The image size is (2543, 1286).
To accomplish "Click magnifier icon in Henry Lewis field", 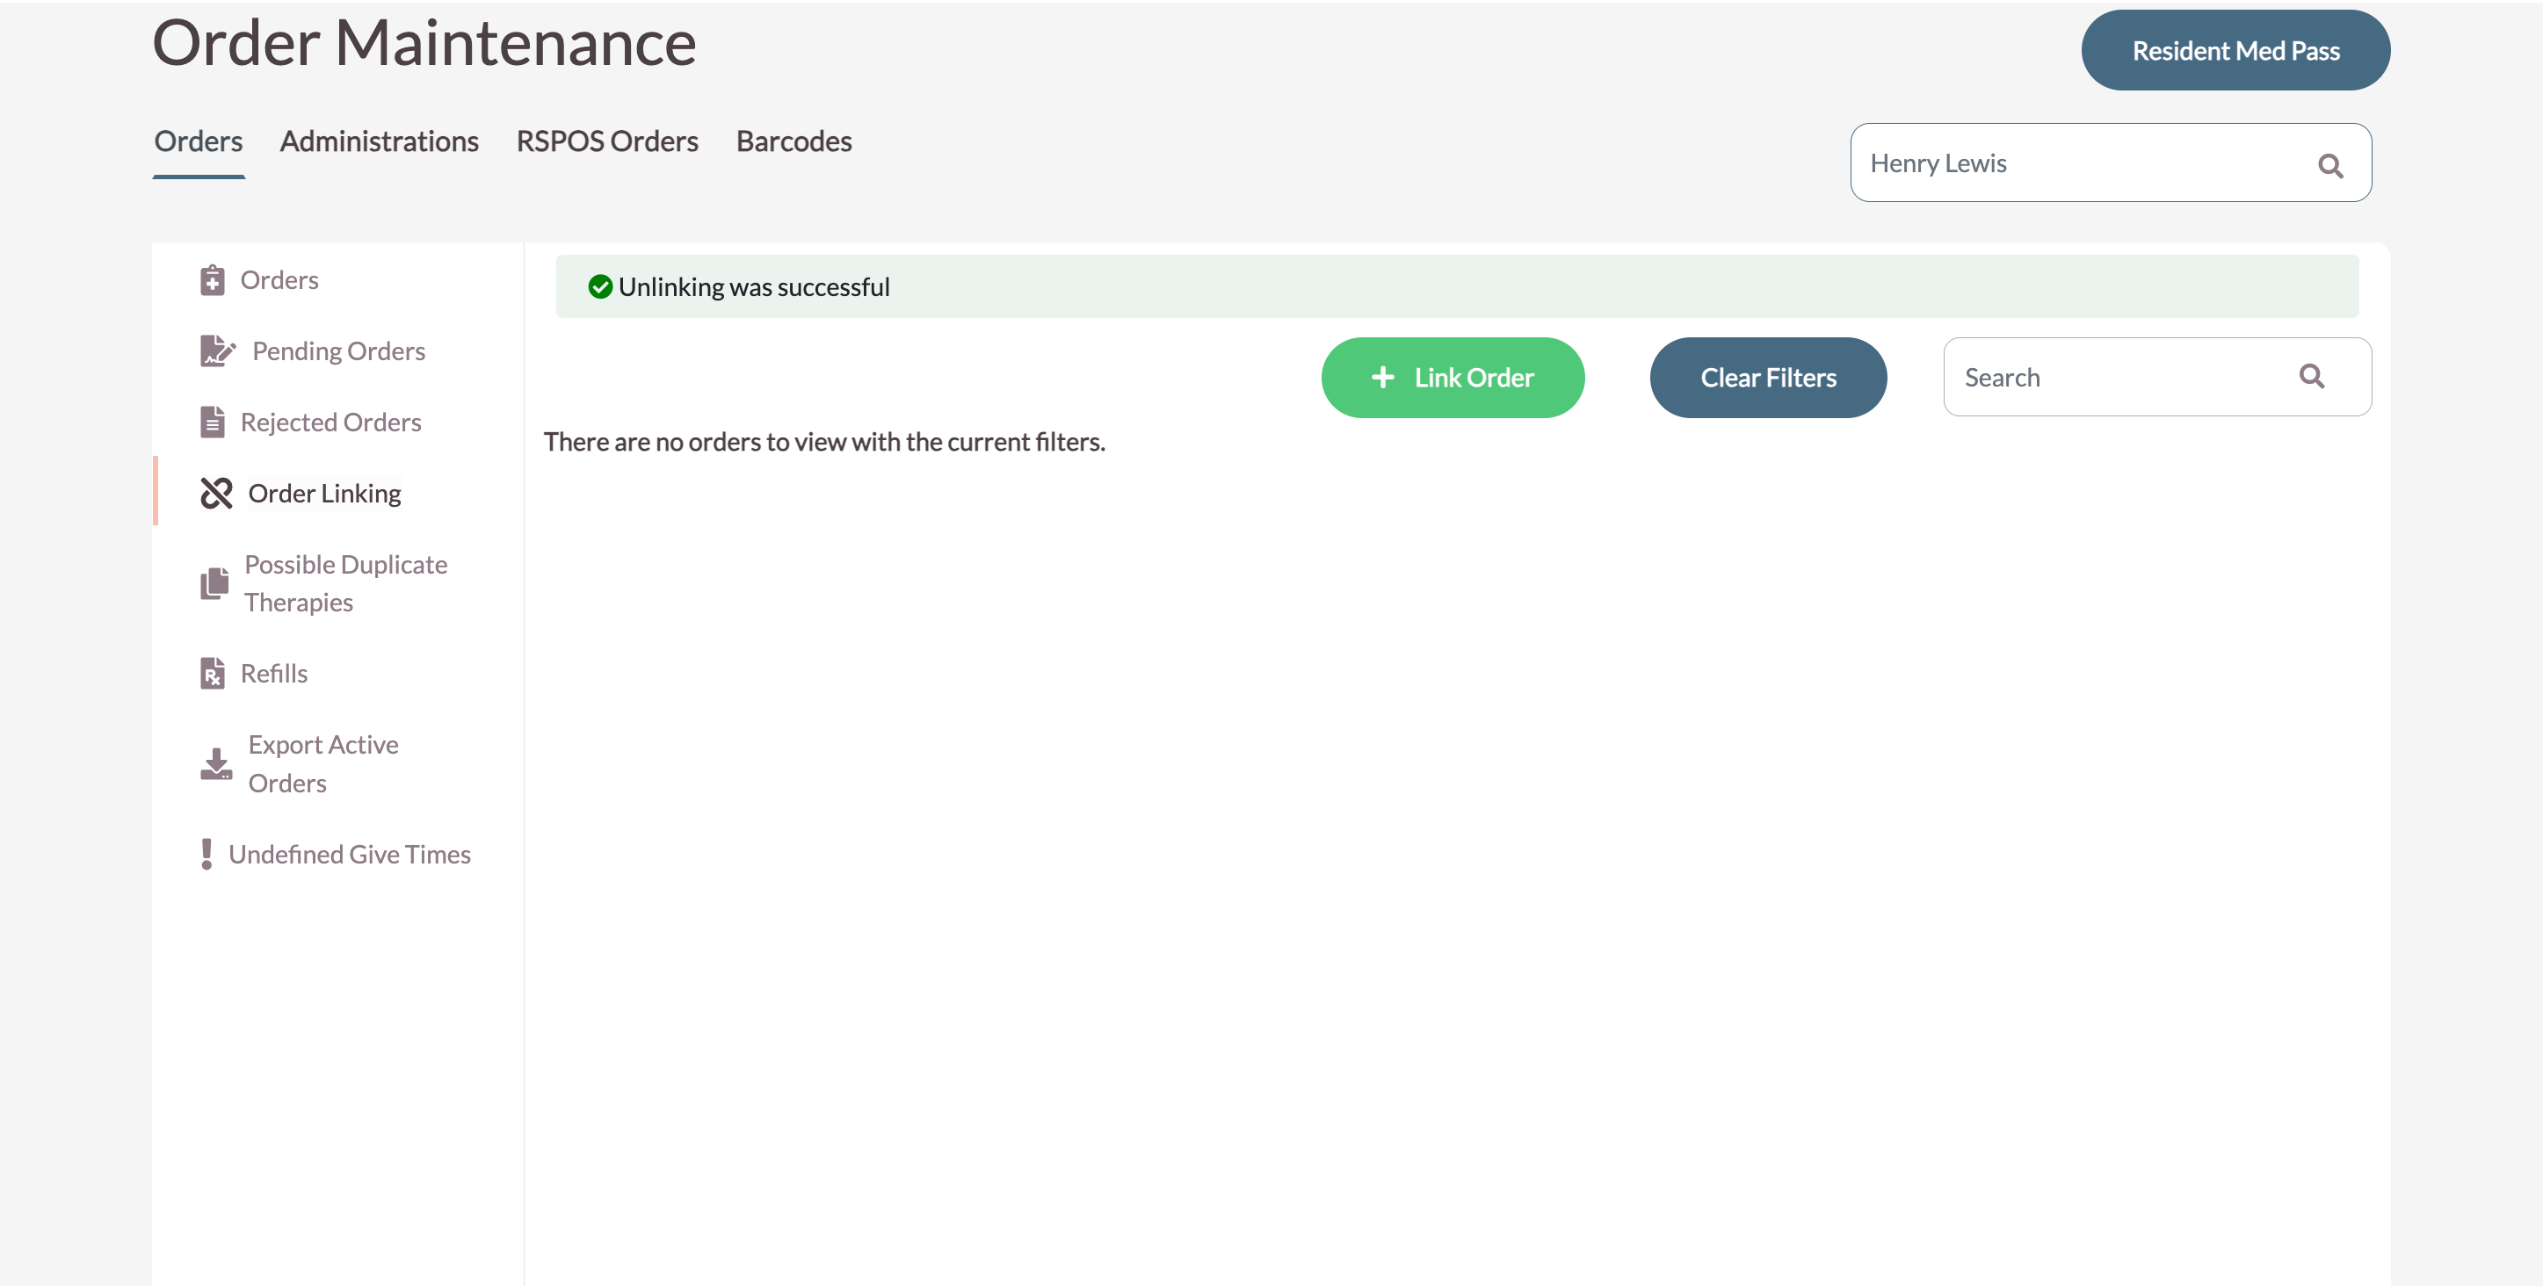I will click(2329, 166).
